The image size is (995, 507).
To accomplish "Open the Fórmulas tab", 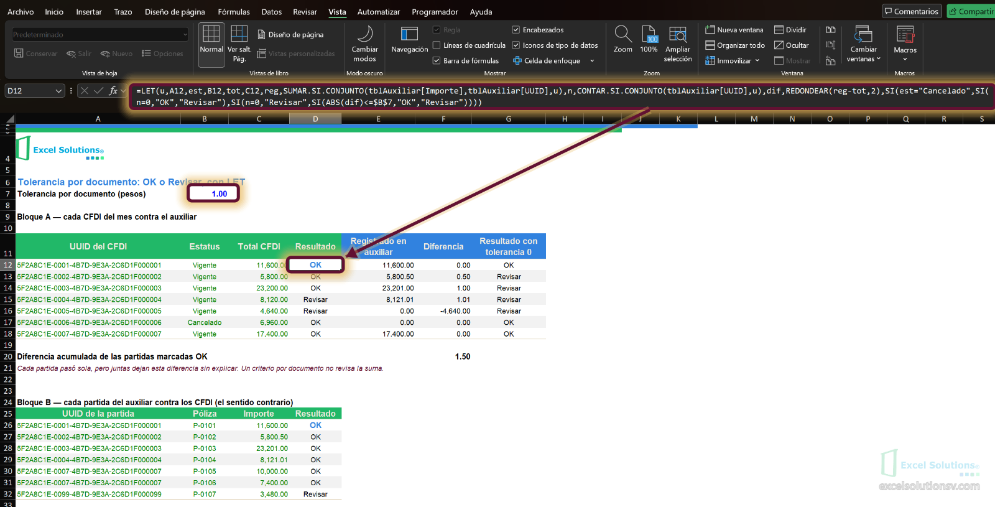I will coord(234,12).
